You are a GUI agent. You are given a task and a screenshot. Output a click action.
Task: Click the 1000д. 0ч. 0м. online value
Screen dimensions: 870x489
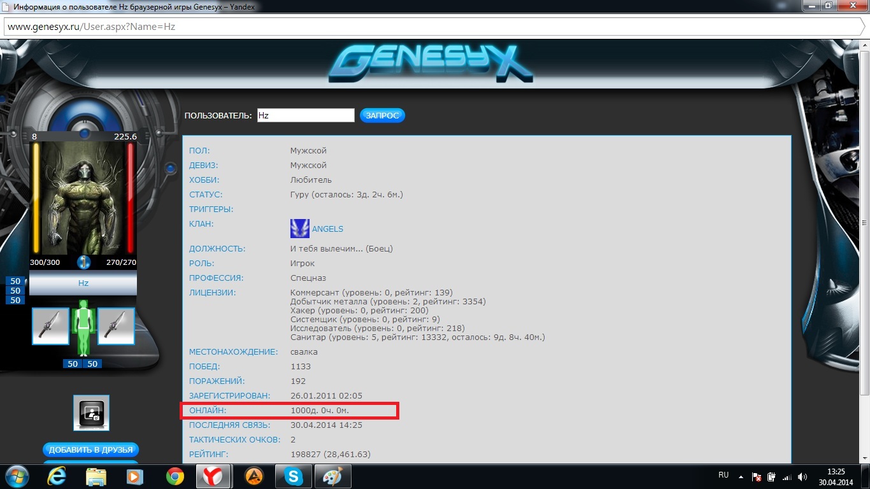click(320, 411)
